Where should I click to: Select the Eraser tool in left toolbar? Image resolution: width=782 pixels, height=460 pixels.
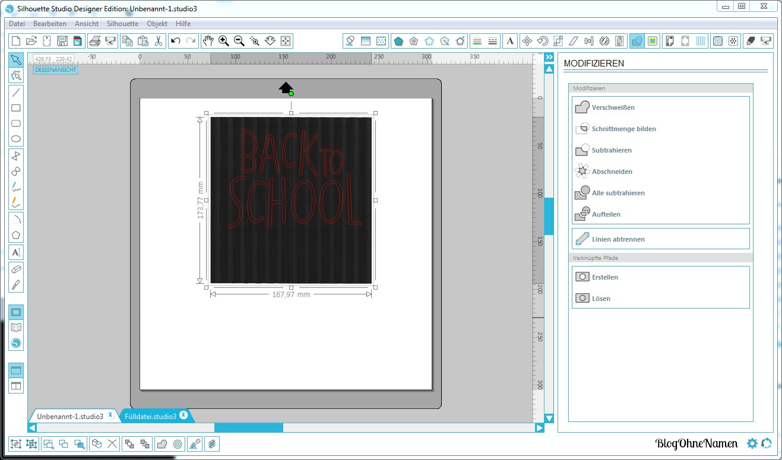pyautogui.click(x=16, y=269)
